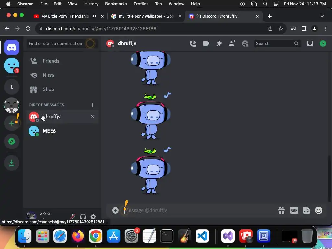This screenshot has height=249, width=332.
Task: Click your user avatar panel
Action: tap(31, 216)
